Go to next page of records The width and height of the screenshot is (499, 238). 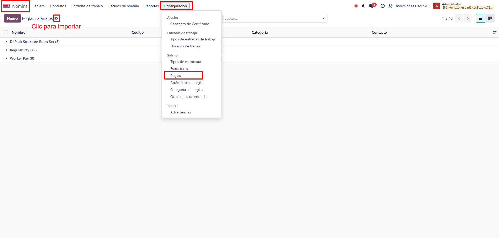pos(467,18)
